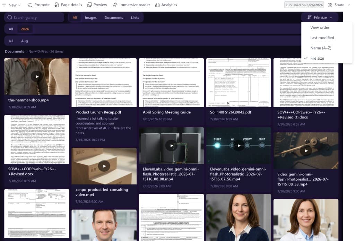Choose Last modified sort option
This screenshot has width=355, height=241.
tap(327, 37)
